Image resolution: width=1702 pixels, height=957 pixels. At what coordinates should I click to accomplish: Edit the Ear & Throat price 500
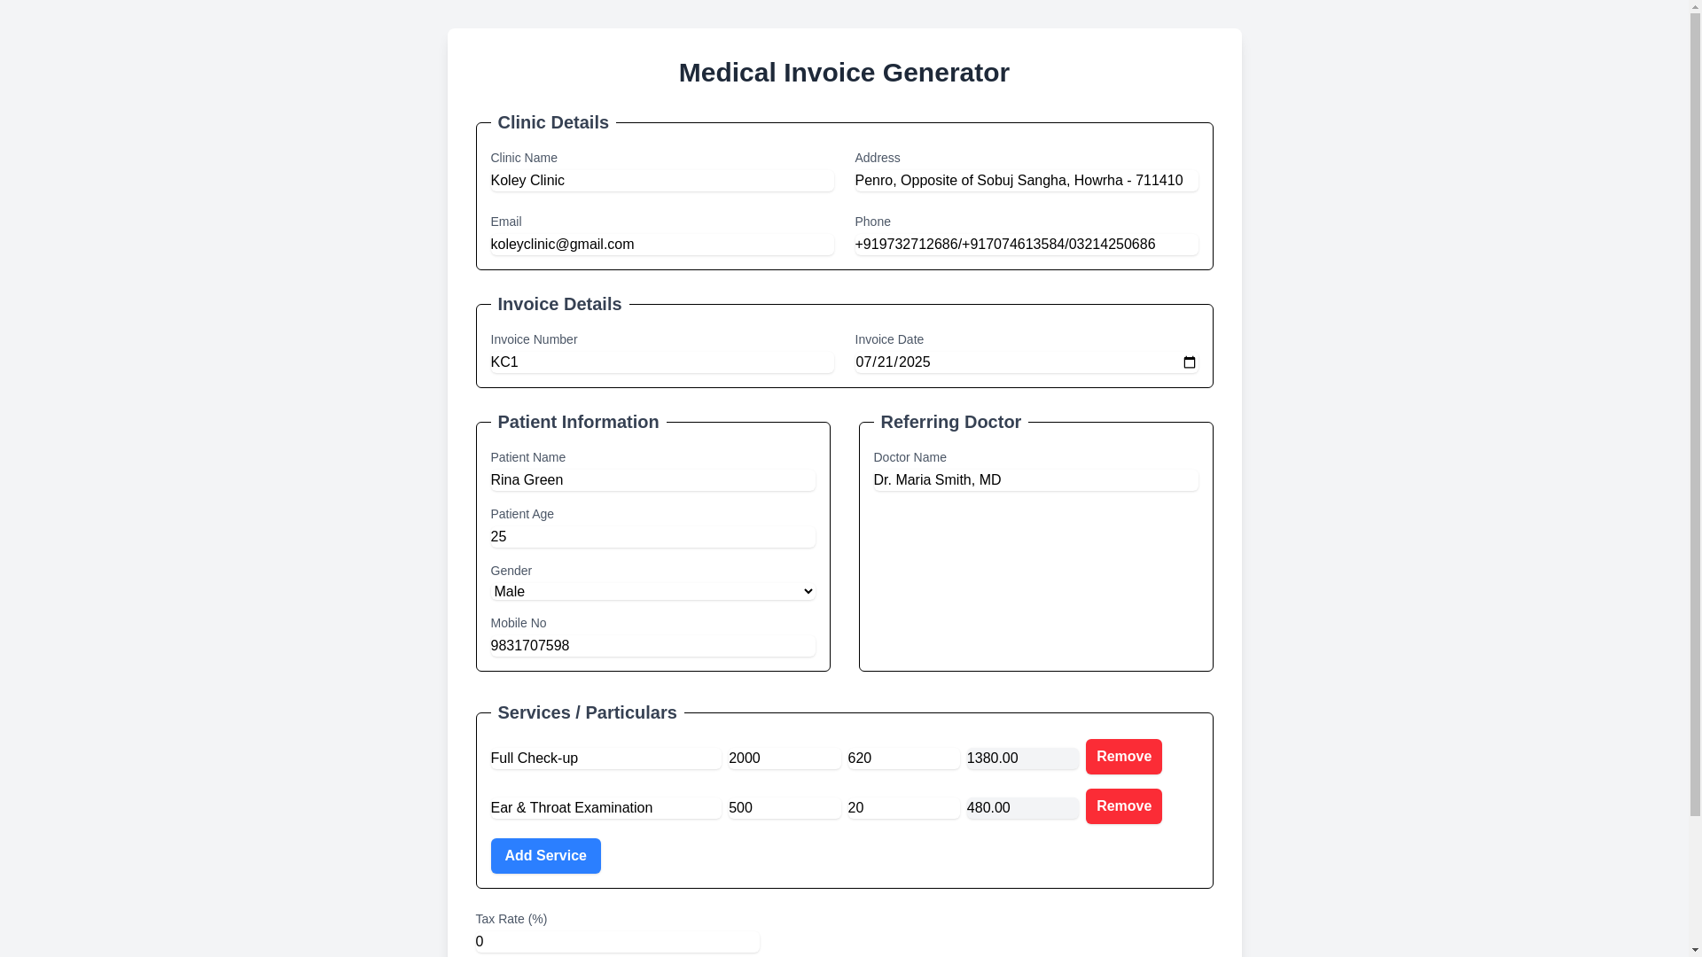coord(785,808)
